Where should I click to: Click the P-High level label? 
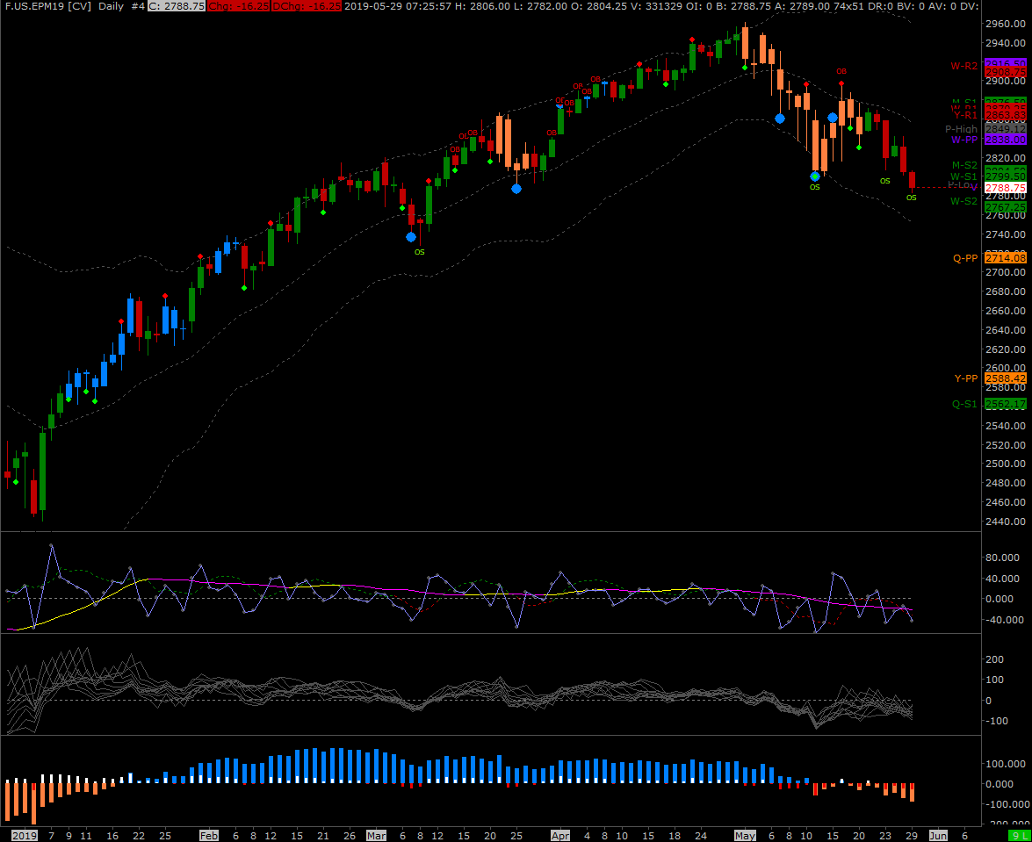click(x=962, y=130)
